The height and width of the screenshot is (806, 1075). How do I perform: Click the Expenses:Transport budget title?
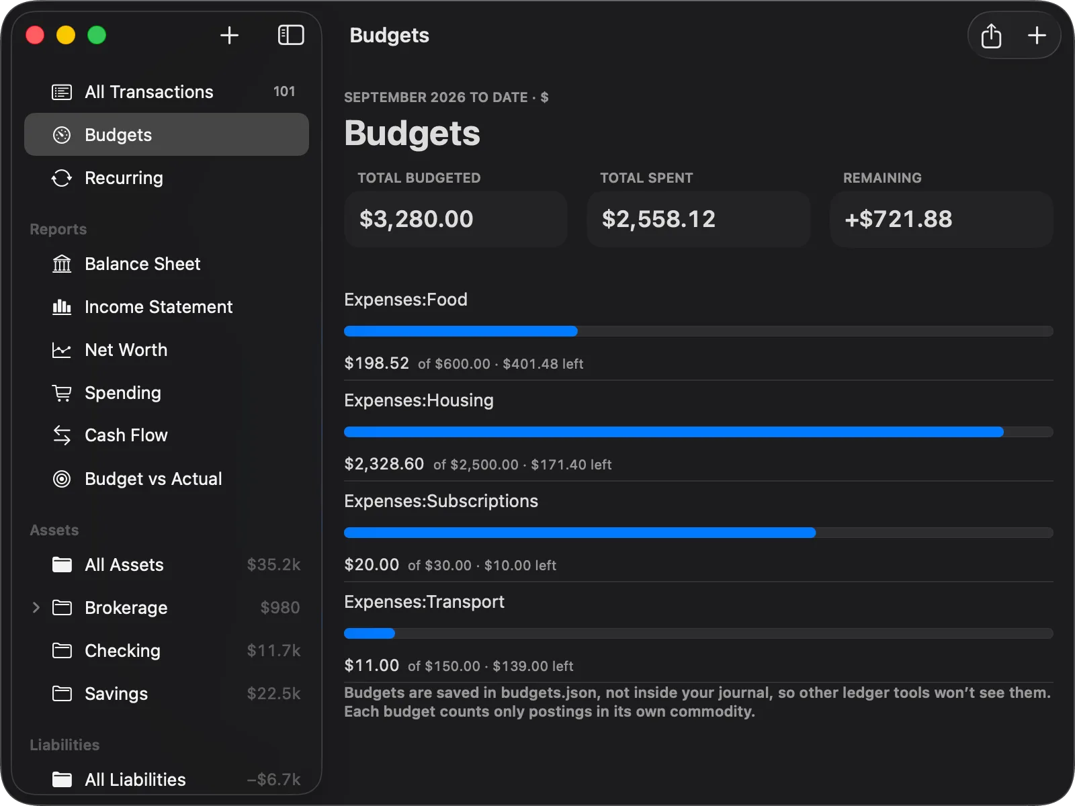click(x=424, y=602)
